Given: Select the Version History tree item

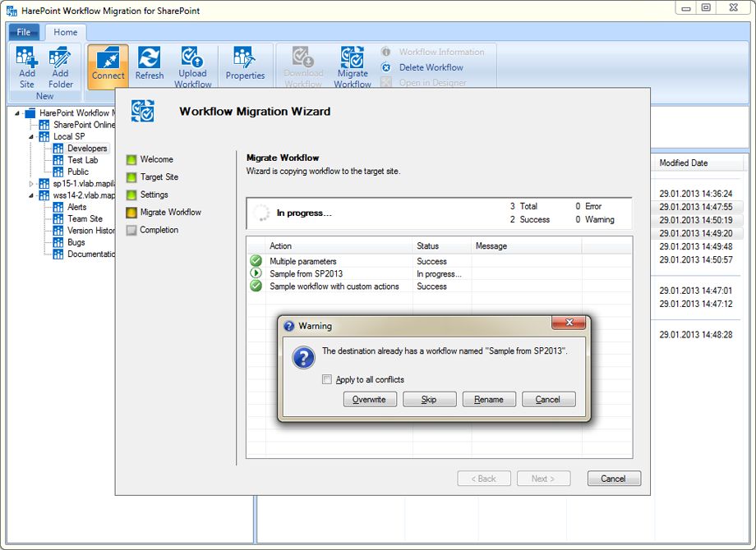Looking at the screenshot, I should pyautogui.click(x=90, y=231).
